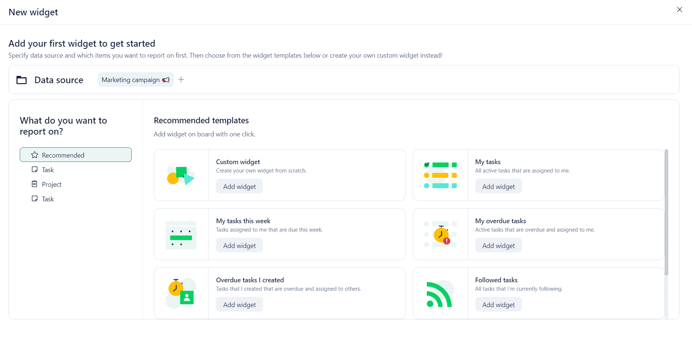Add the Followed tasks widget
This screenshot has width=692, height=337.
pos(498,305)
